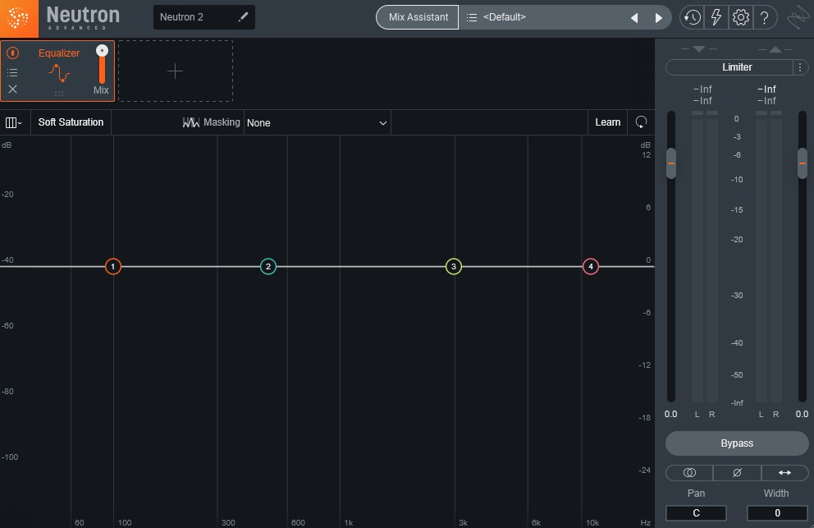Viewport: 814px width, 528px height.
Task: Open the Limiter options with the three-dot menu
Action: point(800,67)
